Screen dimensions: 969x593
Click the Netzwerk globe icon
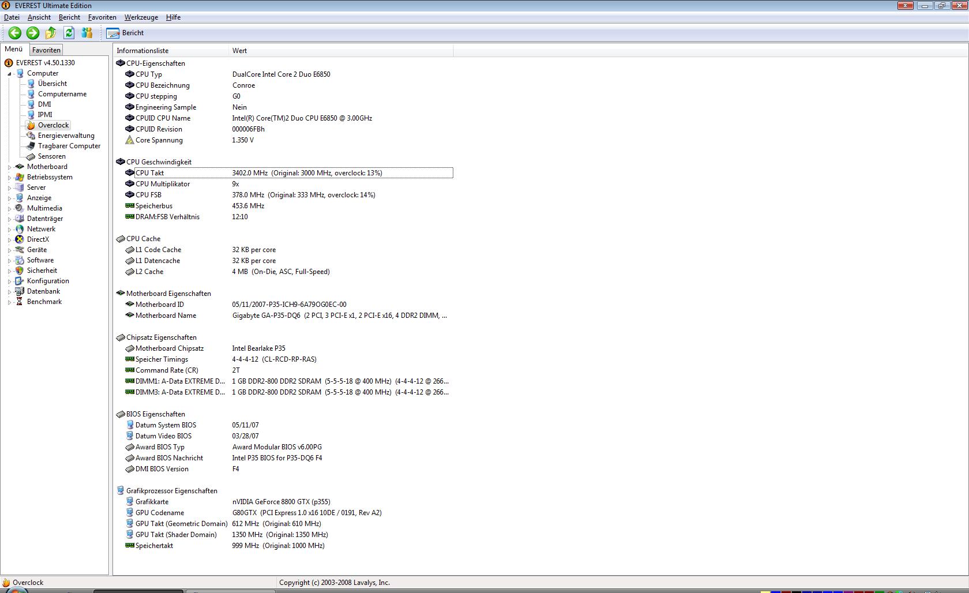[x=20, y=229]
